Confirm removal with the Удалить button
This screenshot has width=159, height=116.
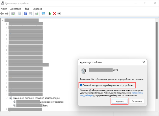(x=120, y=101)
